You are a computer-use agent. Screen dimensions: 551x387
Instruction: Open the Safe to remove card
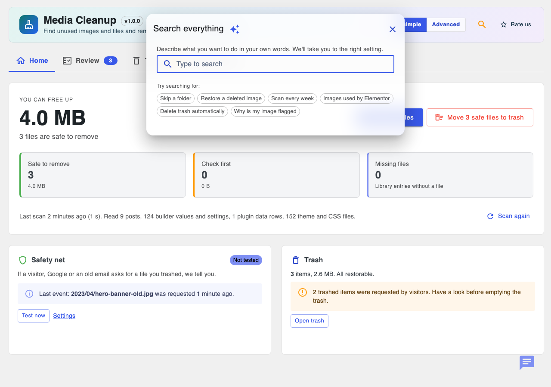pos(103,175)
